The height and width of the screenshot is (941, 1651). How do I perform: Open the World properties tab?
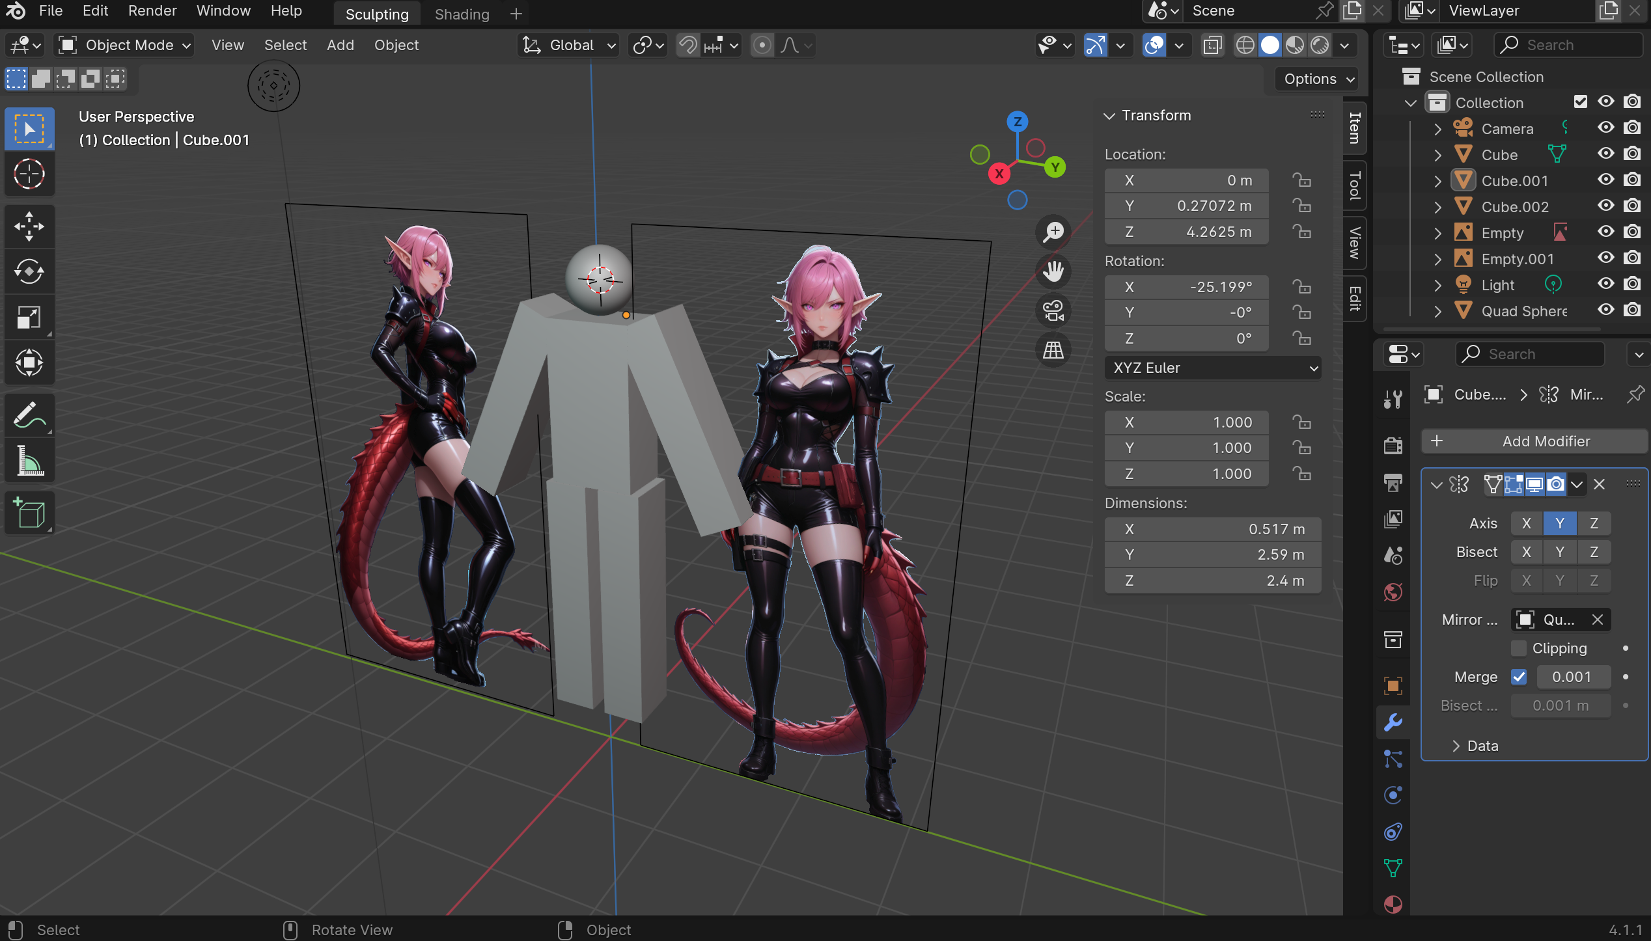click(x=1393, y=592)
